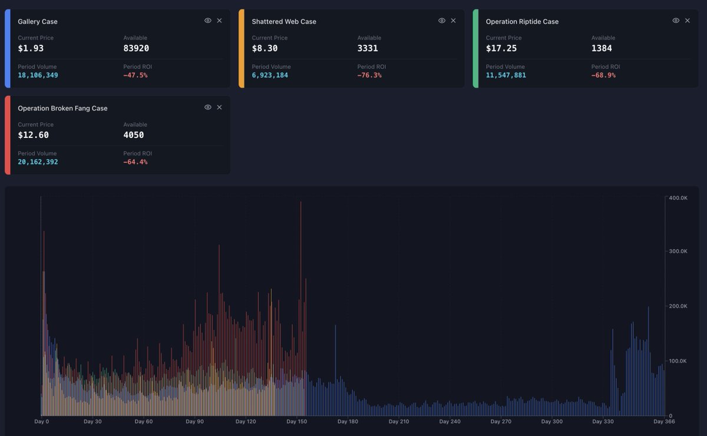The height and width of the screenshot is (436, 707).
Task: Click the Day 180 axis label
Action: click(x=348, y=422)
